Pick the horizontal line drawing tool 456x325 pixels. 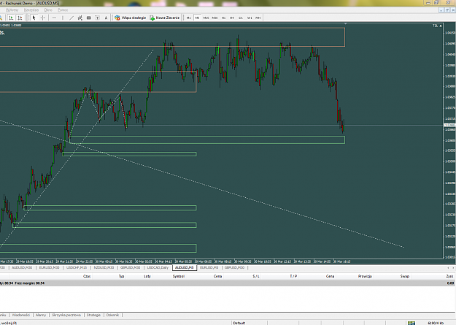(54, 18)
